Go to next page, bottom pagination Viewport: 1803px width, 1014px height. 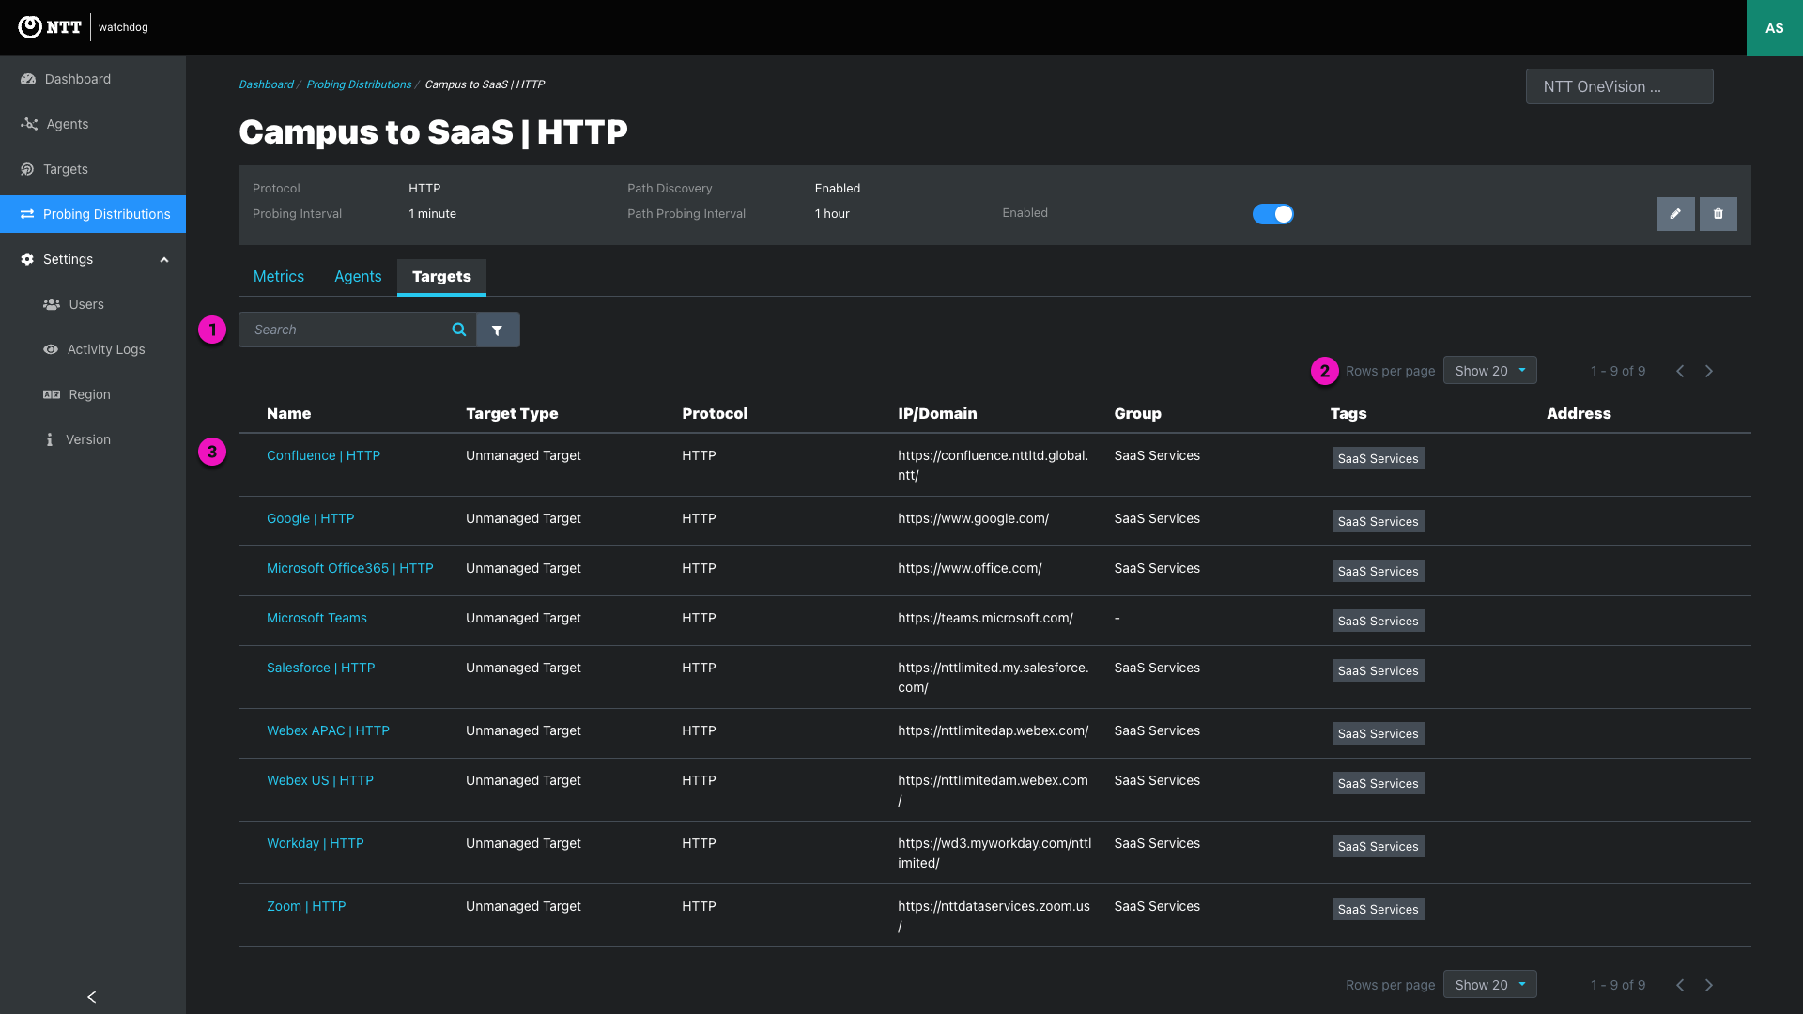tap(1709, 985)
